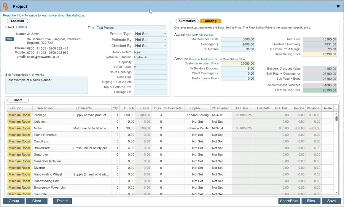Click the No of Openings field

tap(151, 72)
